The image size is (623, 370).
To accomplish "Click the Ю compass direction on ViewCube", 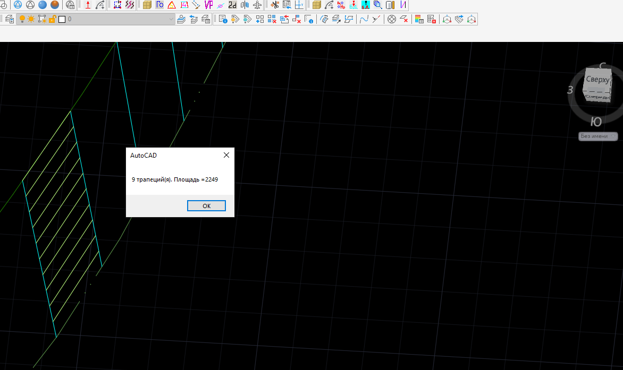I will click(595, 122).
